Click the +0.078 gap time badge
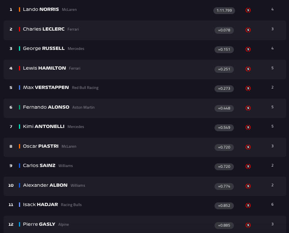This screenshot has height=233, width=289. [224, 30]
